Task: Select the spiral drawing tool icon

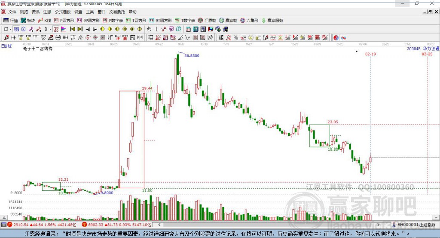Action: point(43,37)
